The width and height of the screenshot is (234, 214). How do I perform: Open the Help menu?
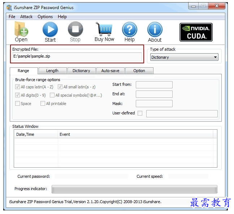(x=62, y=17)
